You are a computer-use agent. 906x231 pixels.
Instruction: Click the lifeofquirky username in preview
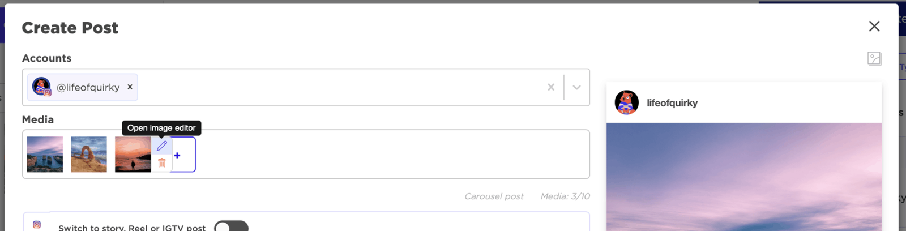coord(672,103)
